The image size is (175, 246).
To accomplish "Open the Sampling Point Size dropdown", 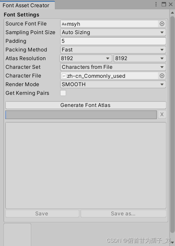I will coord(113,32).
